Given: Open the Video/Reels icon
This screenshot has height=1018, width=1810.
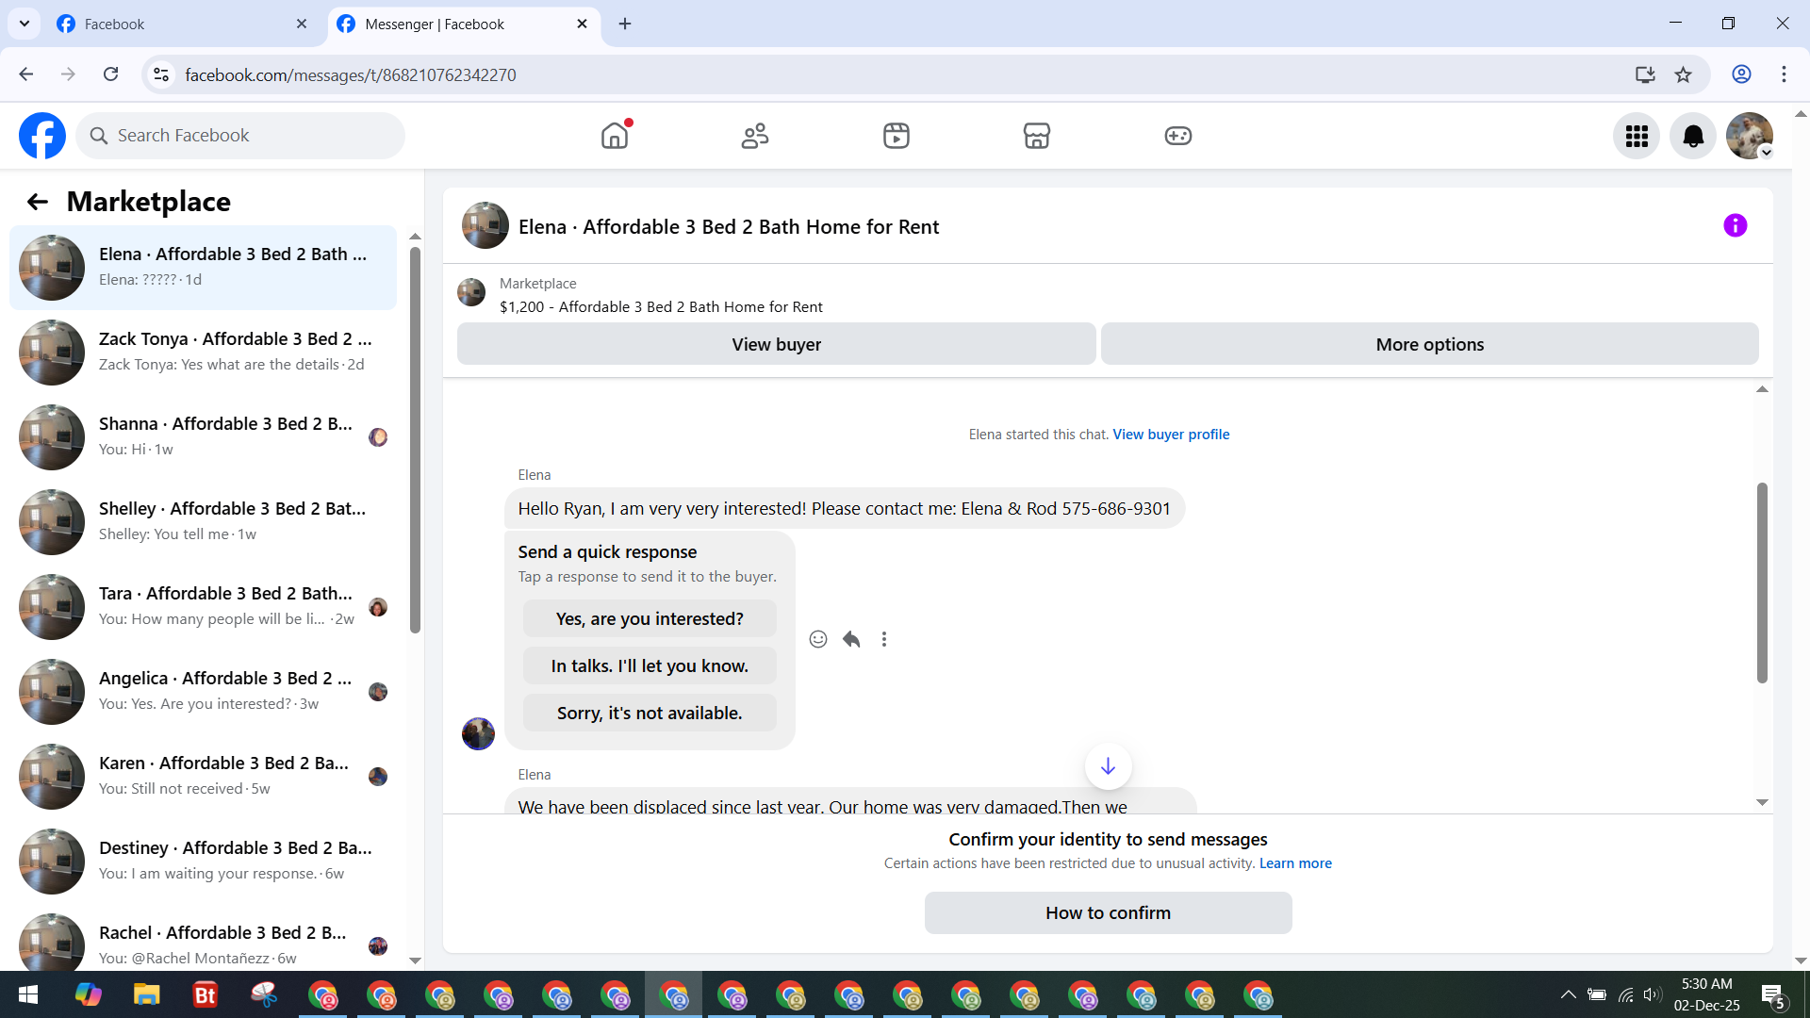Looking at the screenshot, I should pyautogui.click(x=896, y=136).
